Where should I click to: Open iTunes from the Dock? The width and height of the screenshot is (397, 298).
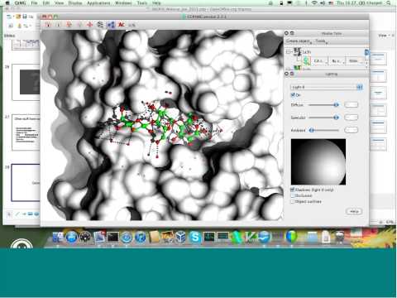[x=141, y=237]
